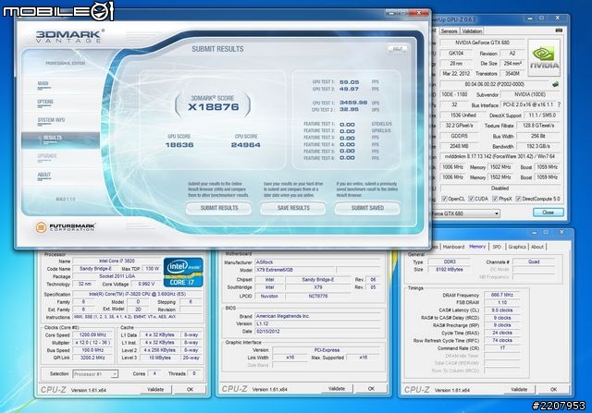Click the Submit Results button
This screenshot has height=413, width=592.
pos(219,208)
